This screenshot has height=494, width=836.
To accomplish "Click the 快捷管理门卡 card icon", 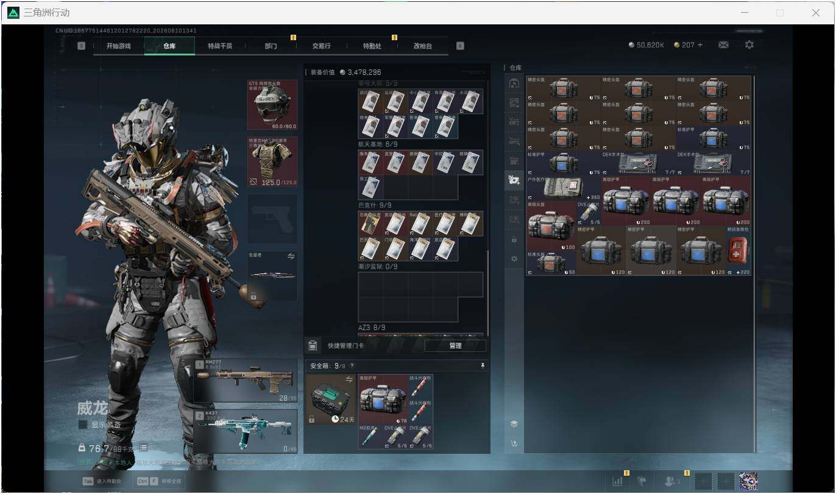I will click(313, 345).
